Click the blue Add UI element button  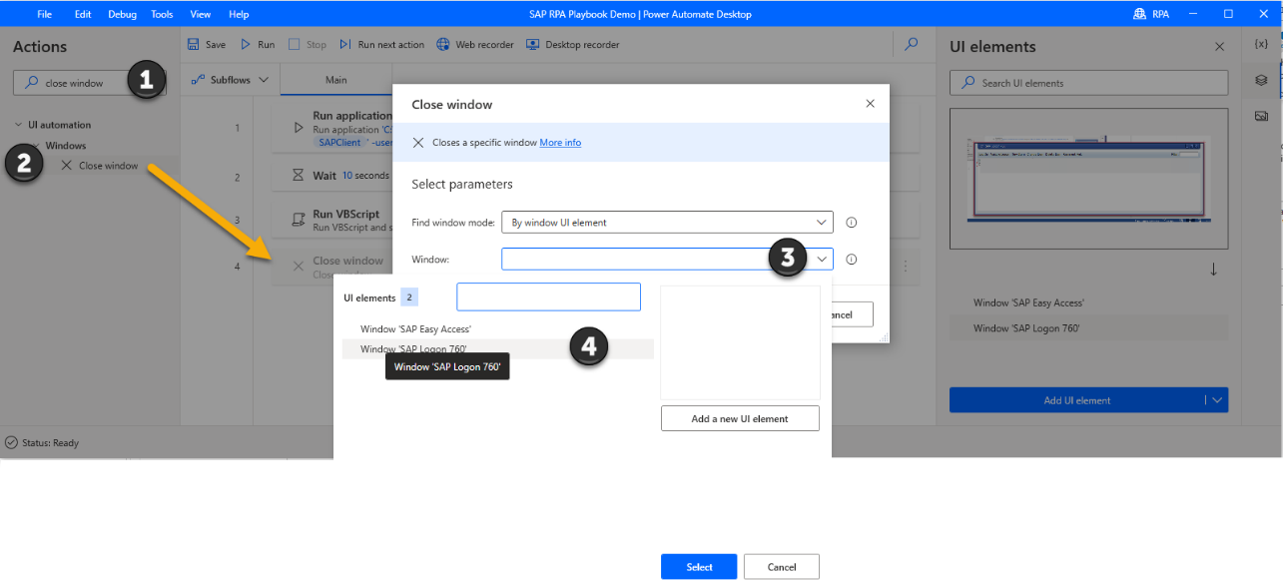(1077, 400)
